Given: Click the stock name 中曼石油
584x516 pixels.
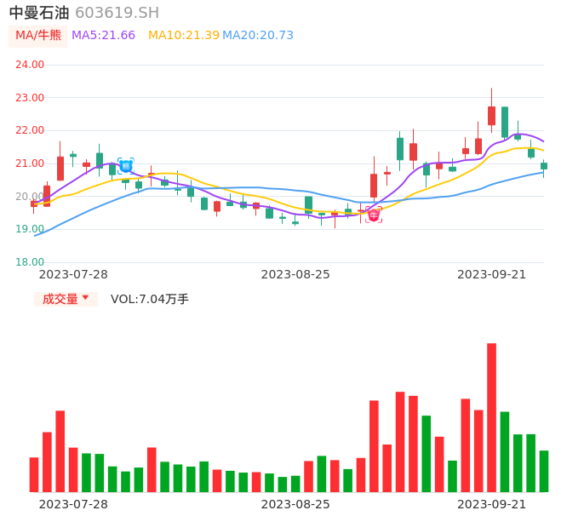Looking at the screenshot, I should coord(39,13).
